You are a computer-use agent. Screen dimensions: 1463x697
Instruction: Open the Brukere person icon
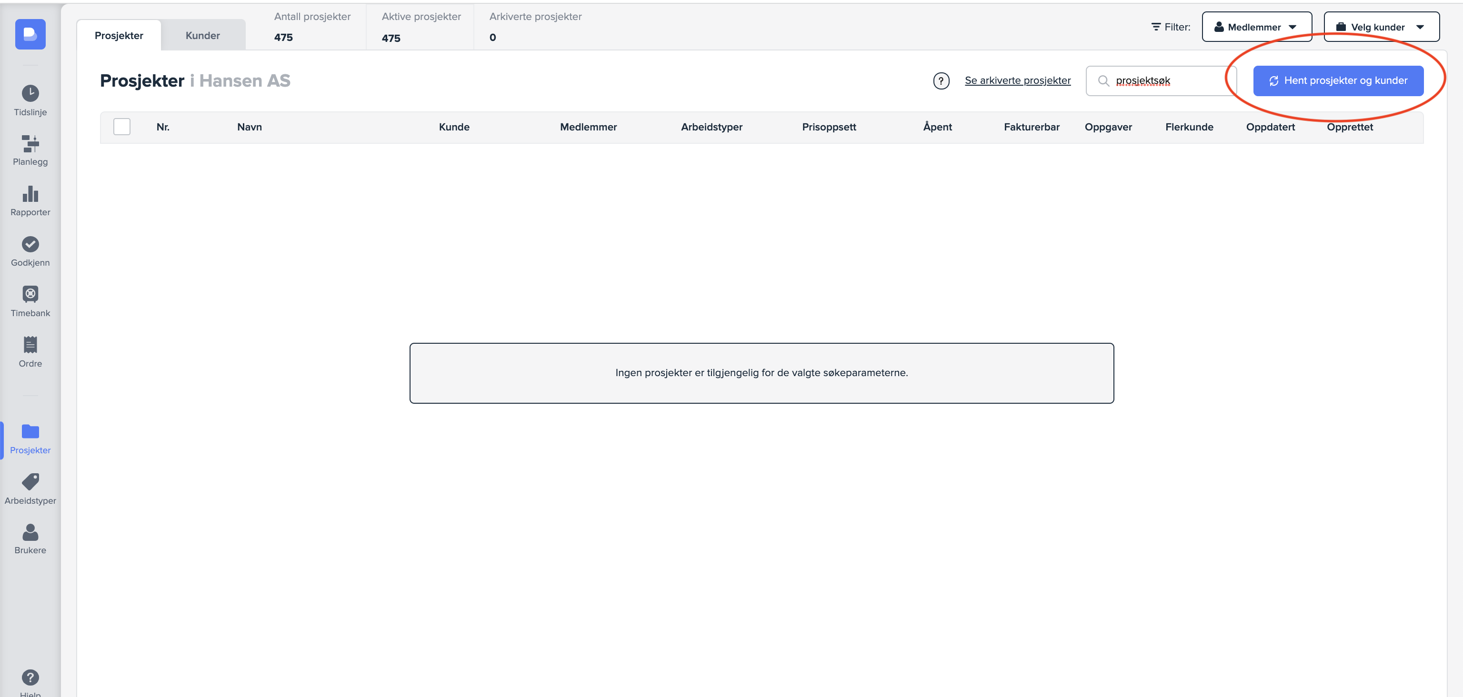(x=30, y=532)
